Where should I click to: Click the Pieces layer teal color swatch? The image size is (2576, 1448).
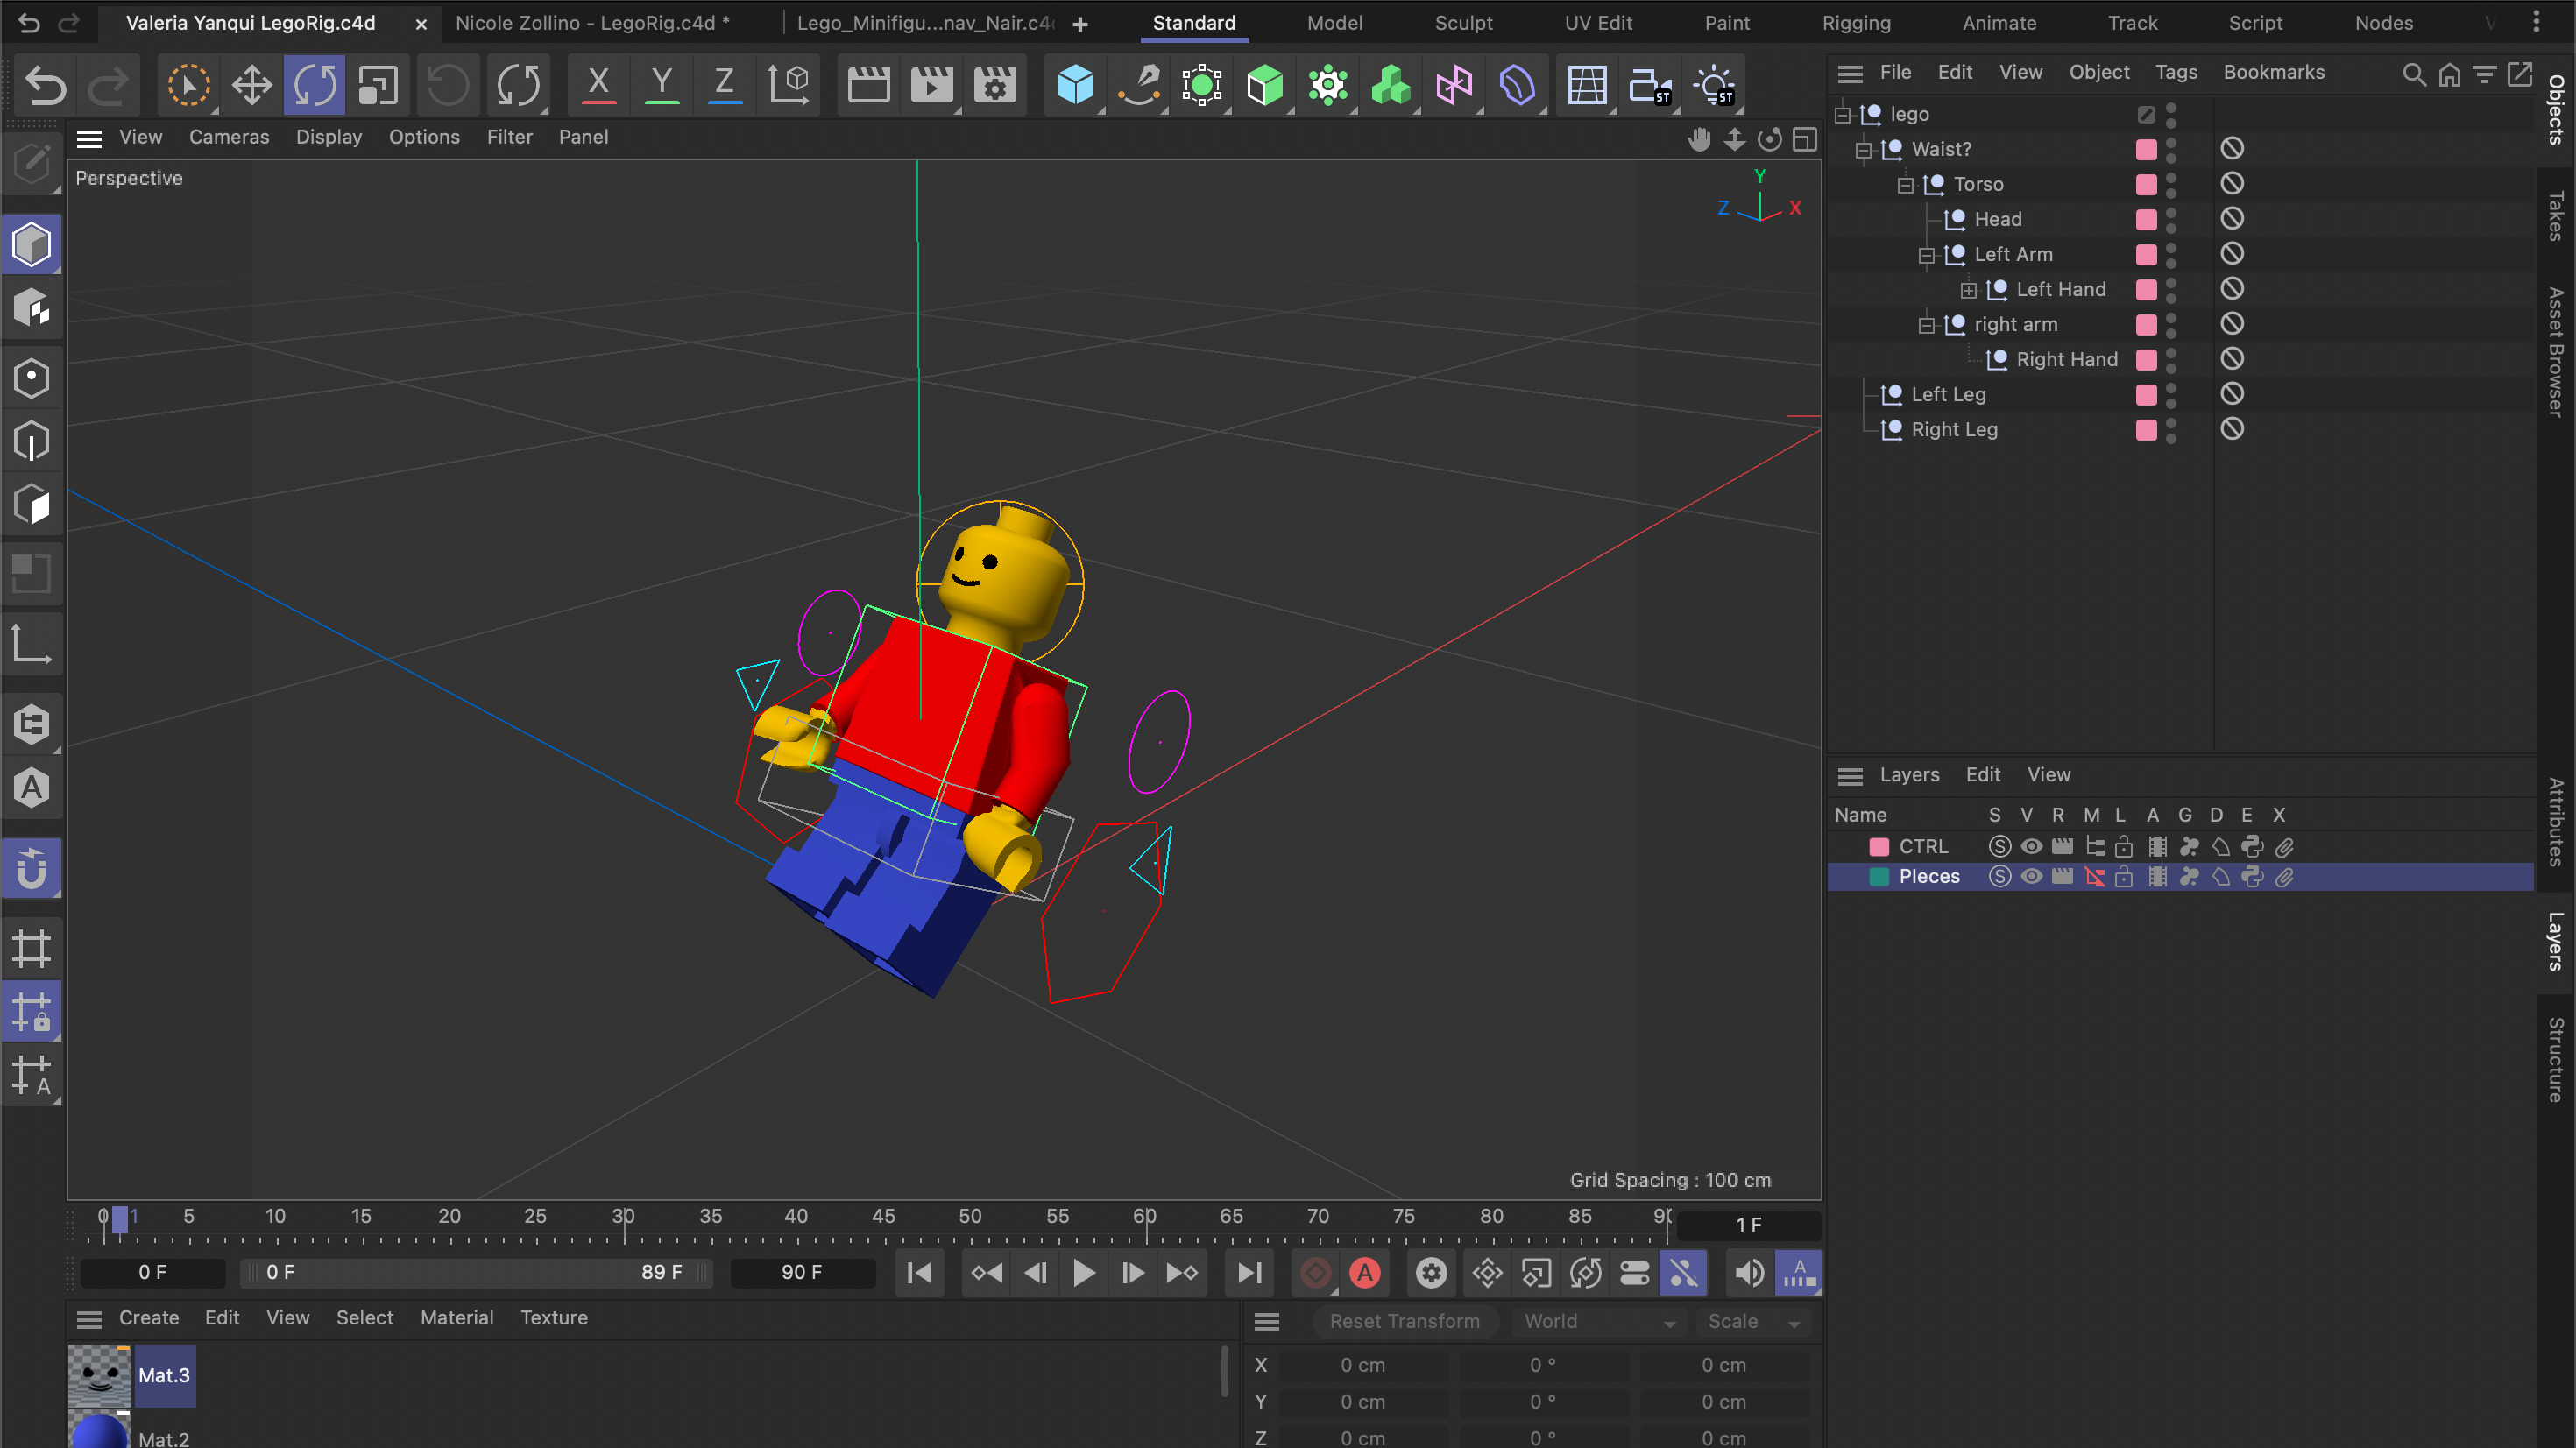click(1878, 876)
